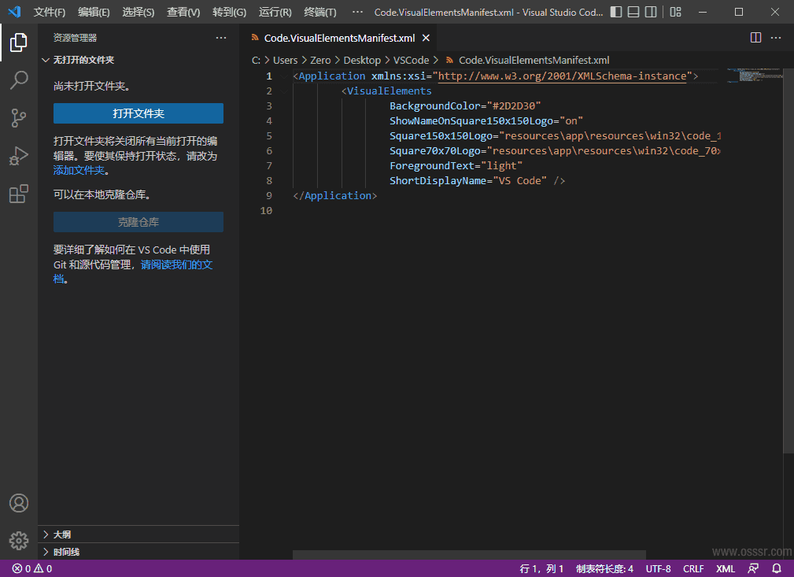
Task: Open the 转到(G) menu
Action: pos(230,12)
